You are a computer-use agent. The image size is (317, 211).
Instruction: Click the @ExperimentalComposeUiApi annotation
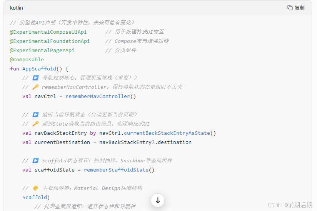48,32
